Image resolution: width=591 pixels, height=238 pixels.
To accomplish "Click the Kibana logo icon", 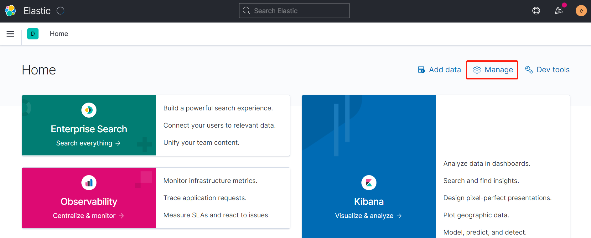I will [x=369, y=183].
